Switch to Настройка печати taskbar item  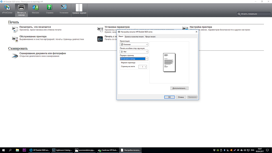tap(130, 150)
